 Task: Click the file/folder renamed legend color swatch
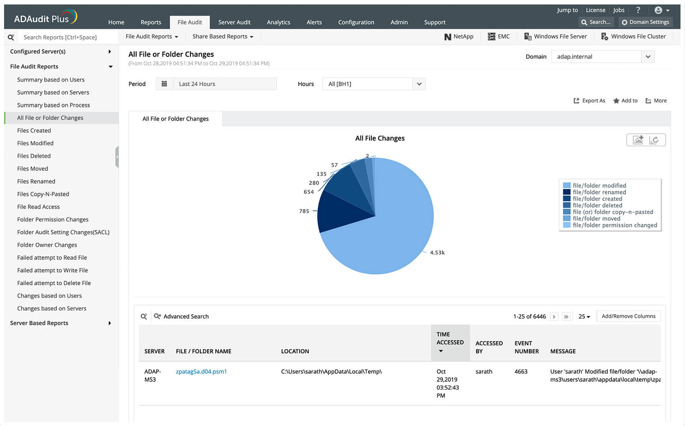click(566, 192)
